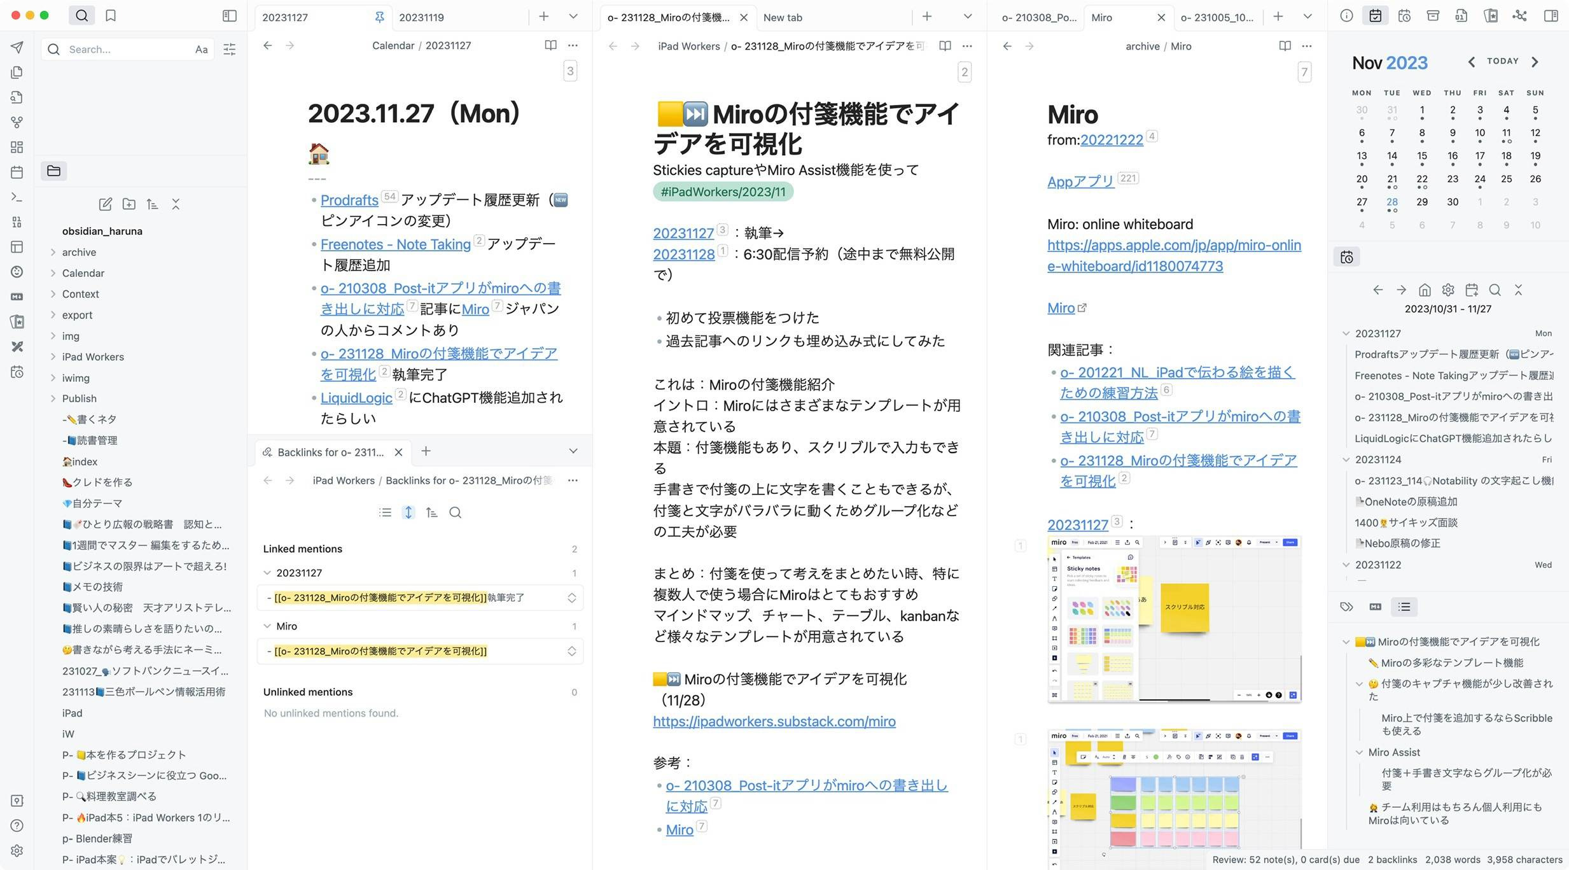Image resolution: width=1569 pixels, height=870 pixels.
Task: Collapse the Miro Assist outline heading
Action: (x=1359, y=752)
